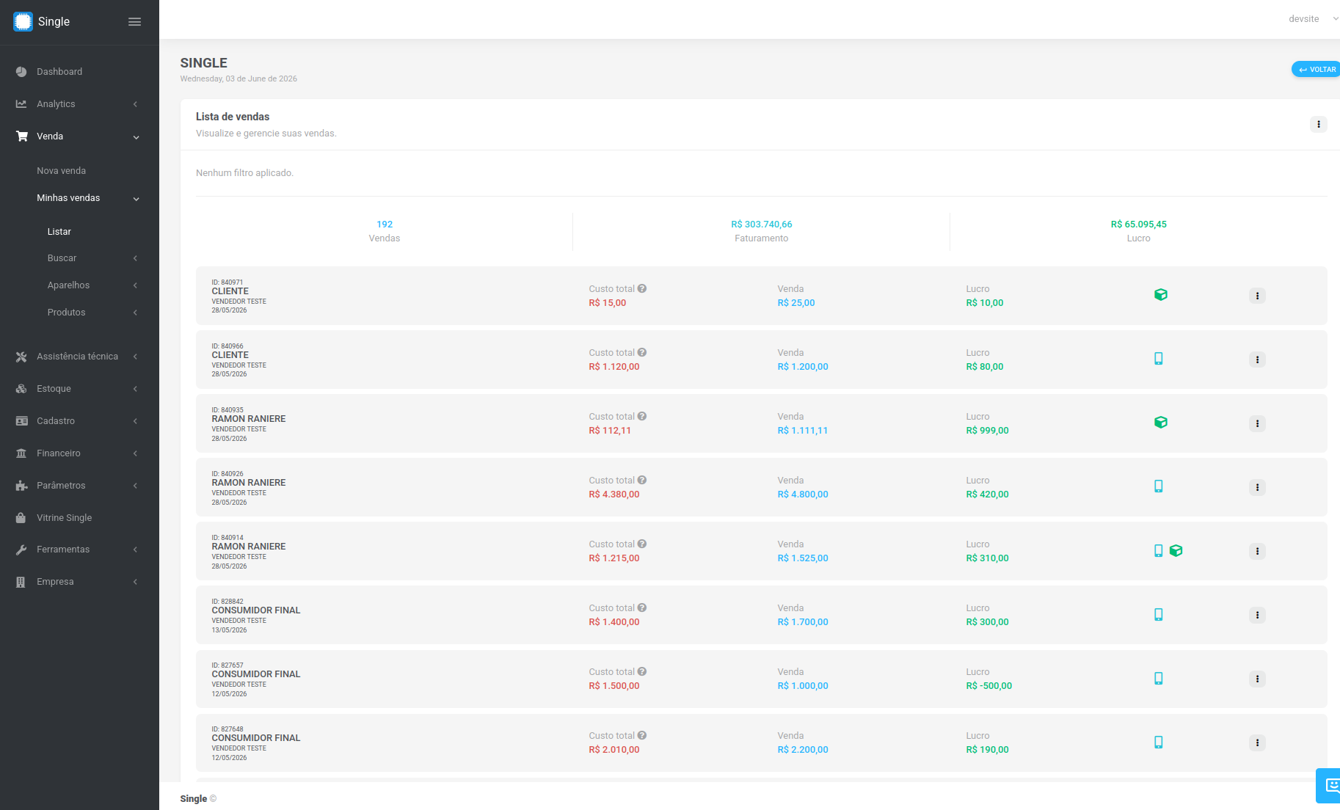
Task: Click the Vitrine Single bag icon
Action: pos(21,517)
